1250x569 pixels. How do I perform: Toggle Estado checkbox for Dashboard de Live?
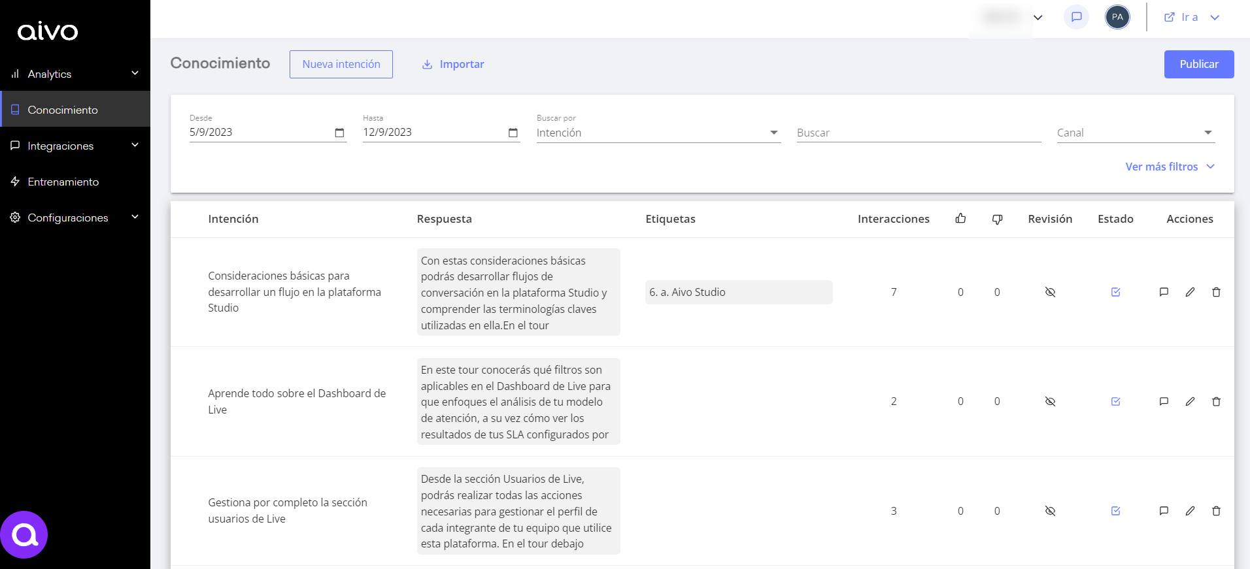(x=1115, y=401)
